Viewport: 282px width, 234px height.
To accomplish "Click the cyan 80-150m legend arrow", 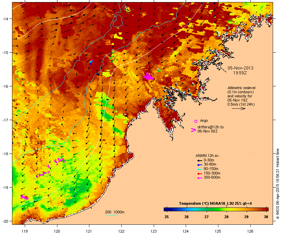I will 200,169.
